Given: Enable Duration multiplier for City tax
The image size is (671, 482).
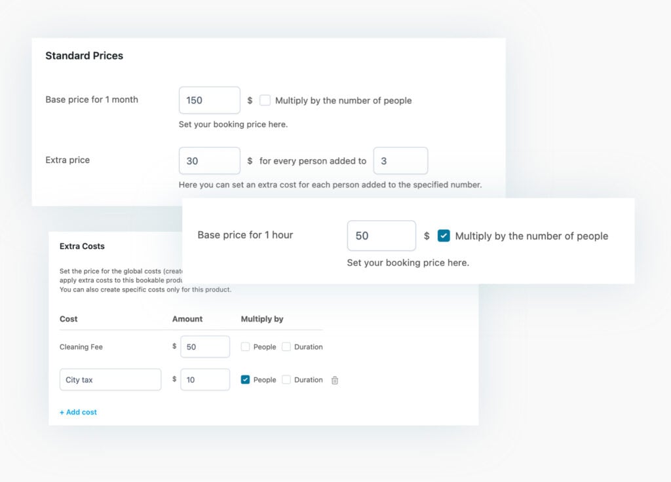Looking at the screenshot, I should click(x=286, y=380).
